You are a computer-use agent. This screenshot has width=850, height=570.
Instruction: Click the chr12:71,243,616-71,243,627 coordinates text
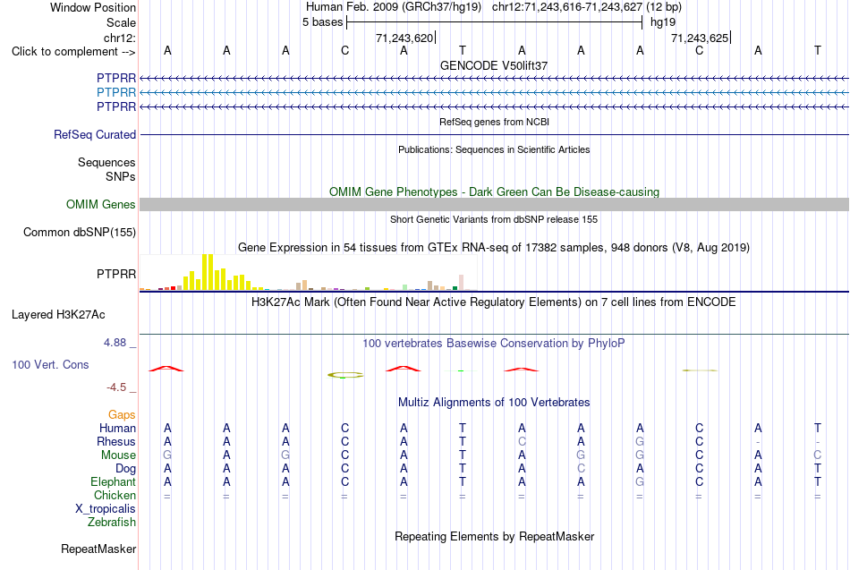click(567, 7)
